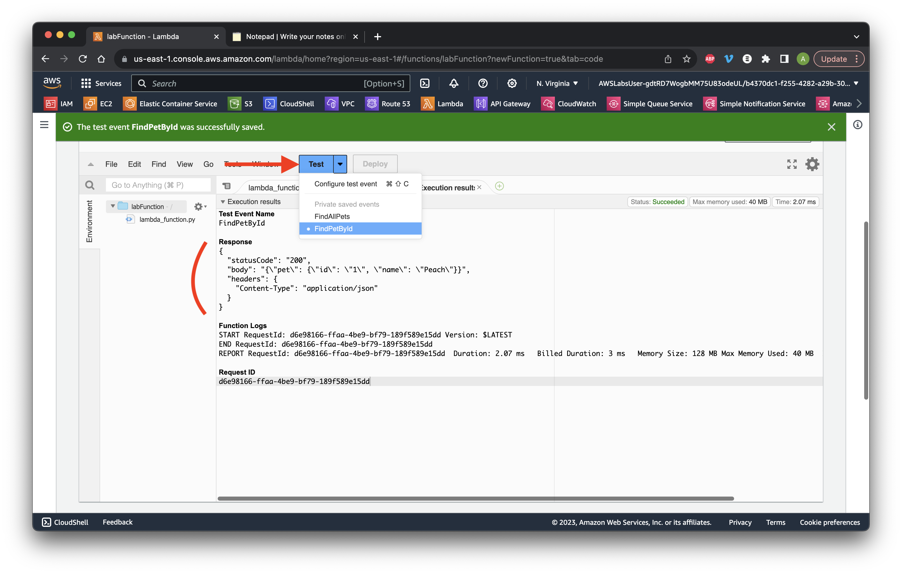
Task: Open environment folder settings gear
Action: point(200,206)
